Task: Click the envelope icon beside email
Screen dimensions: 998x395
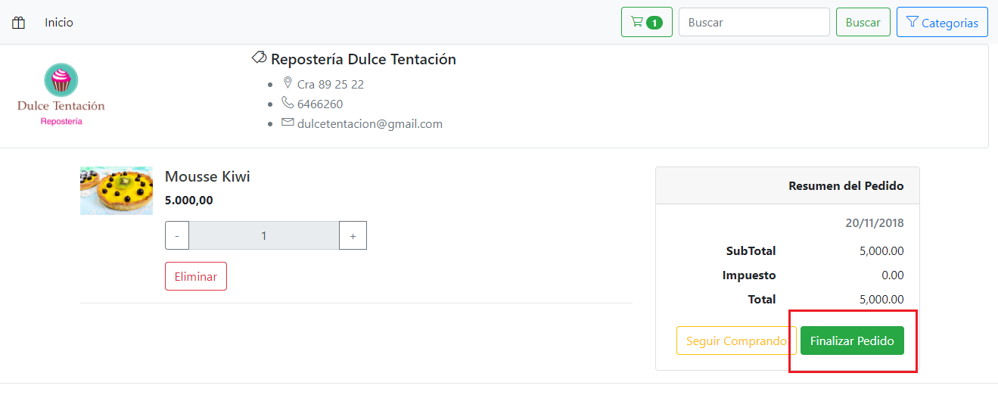Action: click(288, 122)
